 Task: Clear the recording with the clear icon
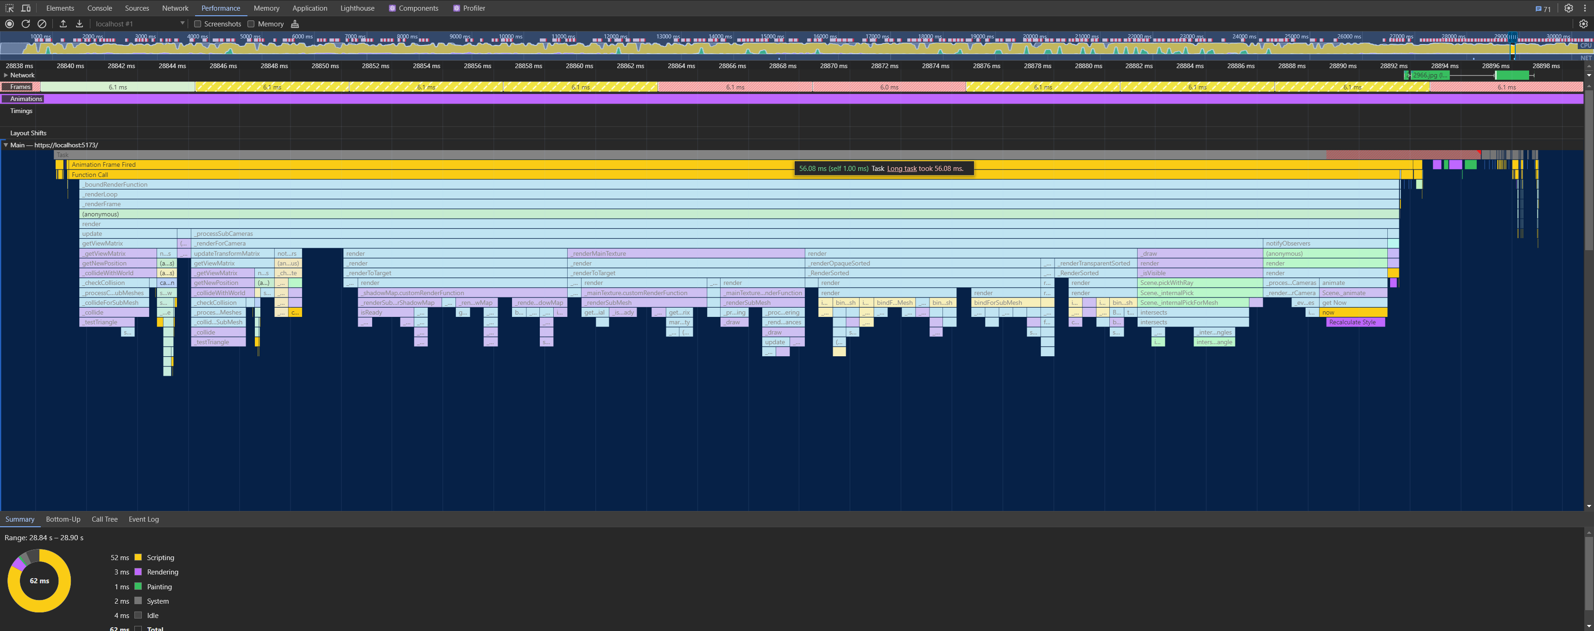point(41,24)
